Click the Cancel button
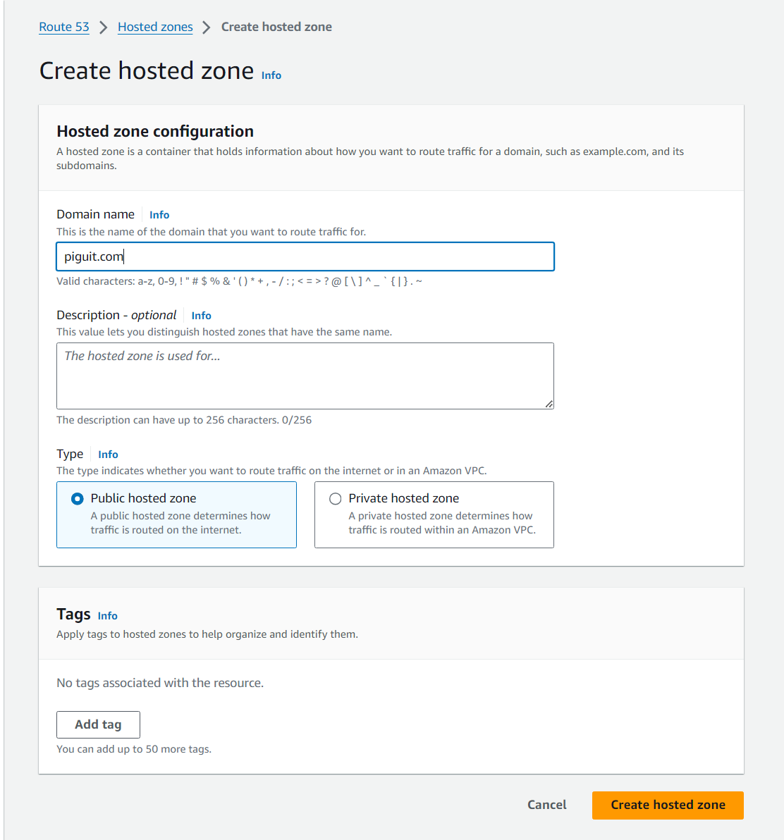The width and height of the screenshot is (784, 840). tap(546, 805)
